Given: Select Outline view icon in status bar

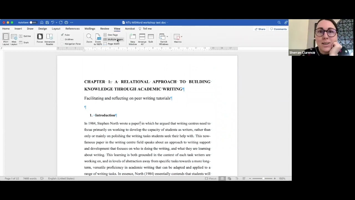Looking at the screenshot, I should [237, 179].
